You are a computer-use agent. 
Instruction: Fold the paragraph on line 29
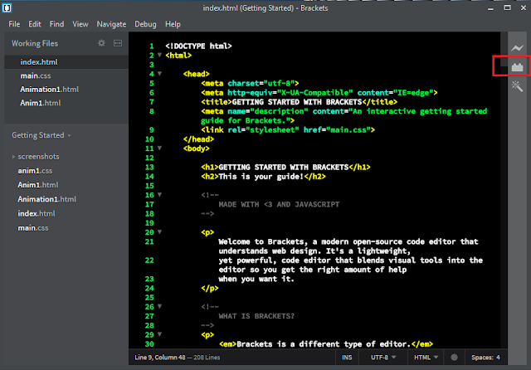coord(159,334)
